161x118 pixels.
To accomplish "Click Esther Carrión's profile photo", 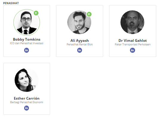I will coord(27,80).
